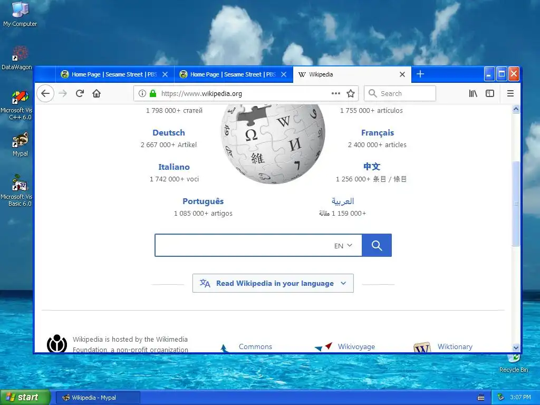Viewport: 540px width, 405px height.
Task: Open the DataWagon desktop shortcut
Action: point(16,57)
